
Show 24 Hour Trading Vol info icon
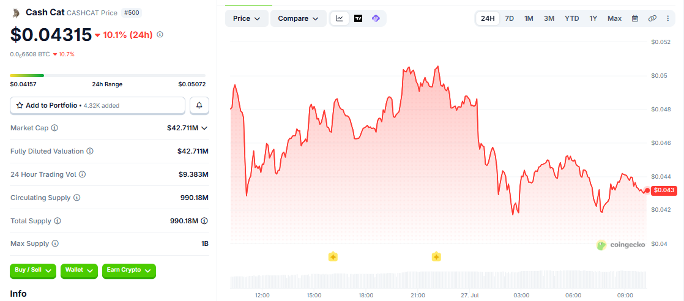(82, 174)
